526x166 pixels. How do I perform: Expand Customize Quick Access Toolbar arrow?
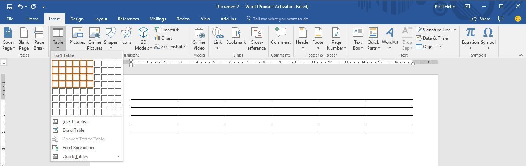pyautogui.click(x=44, y=7)
